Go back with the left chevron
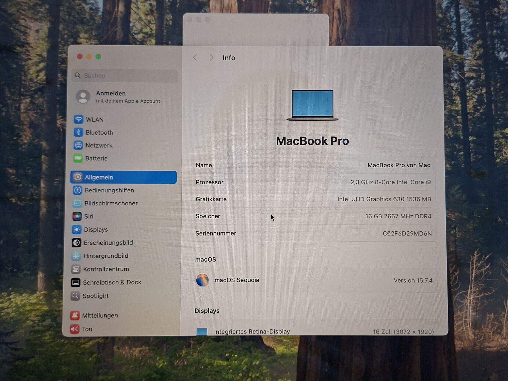Viewport: 508px width, 381px height. coord(195,58)
